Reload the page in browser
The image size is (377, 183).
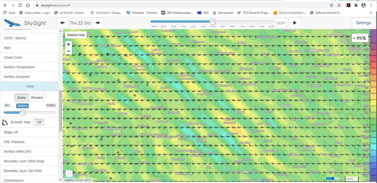[20, 5]
